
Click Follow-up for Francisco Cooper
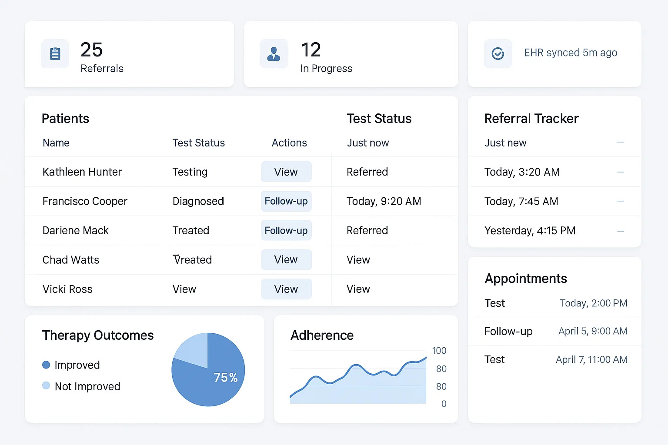286,201
